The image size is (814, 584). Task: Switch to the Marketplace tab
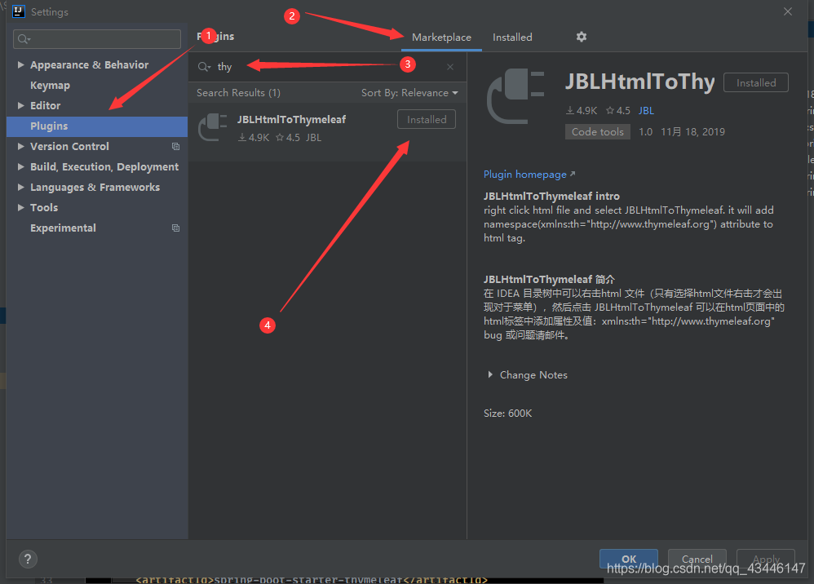441,38
